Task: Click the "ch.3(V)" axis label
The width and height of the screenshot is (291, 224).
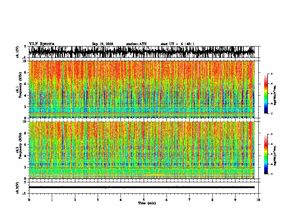Action: (x=17, y=188)
